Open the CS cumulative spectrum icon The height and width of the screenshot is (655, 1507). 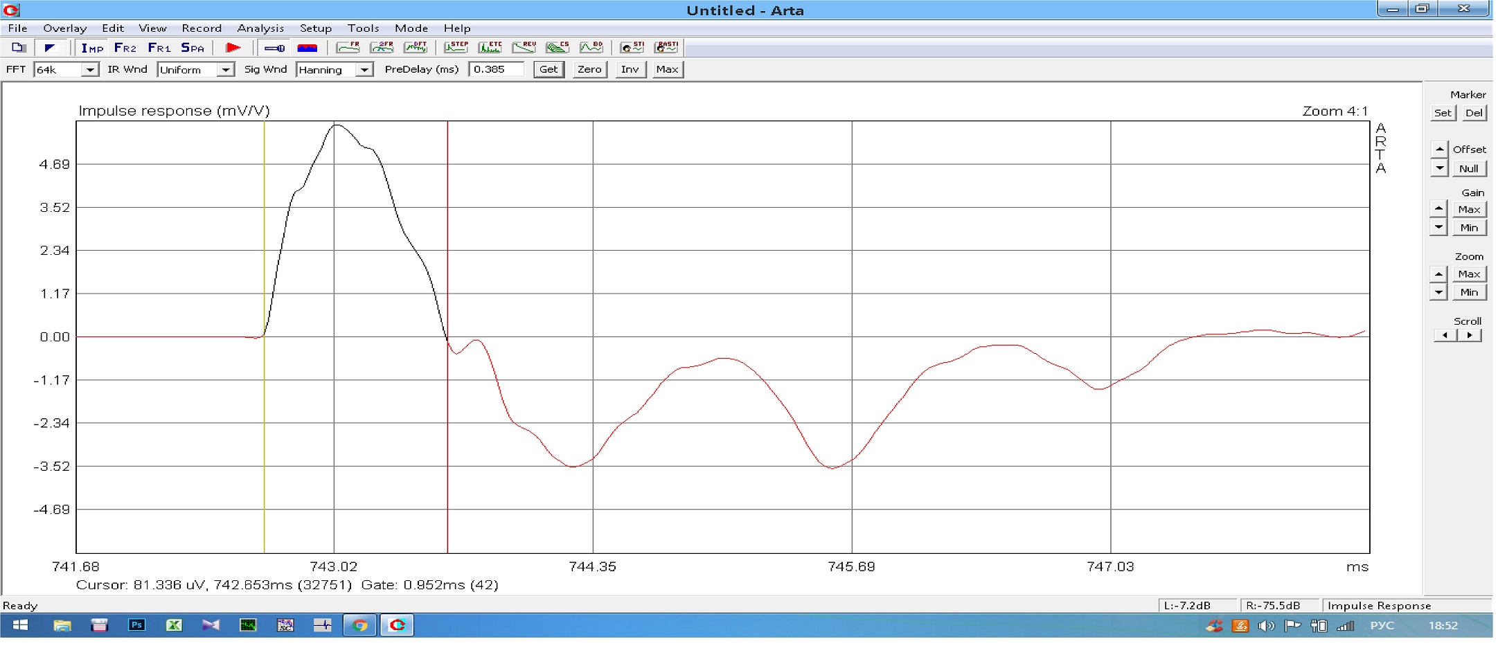point(558,47)
